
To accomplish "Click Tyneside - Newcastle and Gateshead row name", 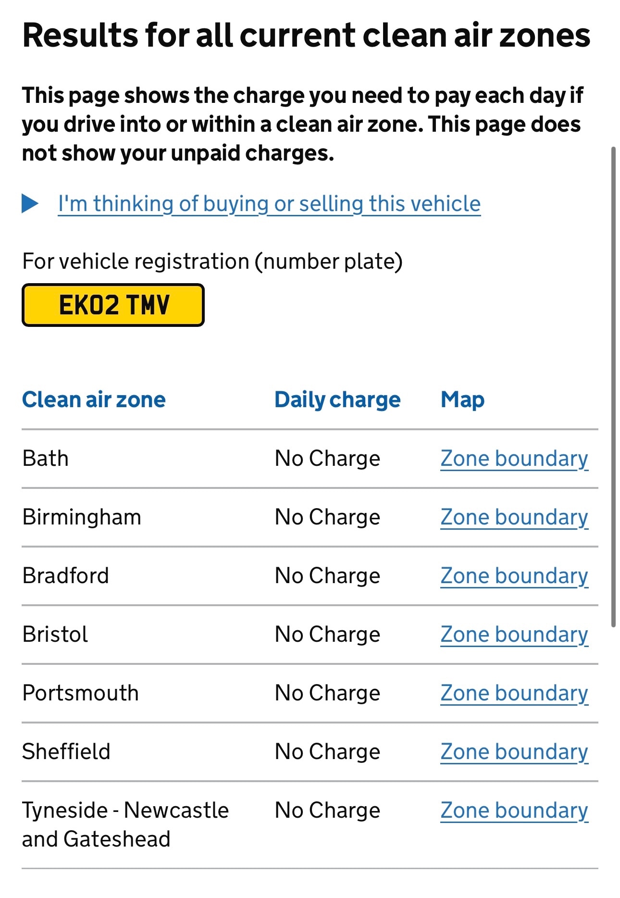I will click(125, 824).
